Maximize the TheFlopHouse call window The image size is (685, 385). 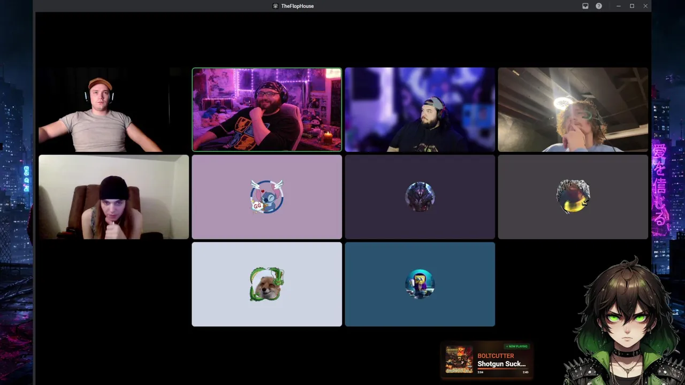(632, 6)
